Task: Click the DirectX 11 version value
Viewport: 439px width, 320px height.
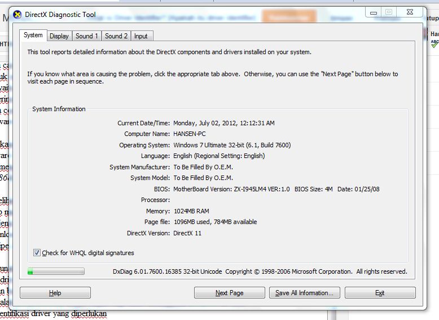Action: (187, 233)
